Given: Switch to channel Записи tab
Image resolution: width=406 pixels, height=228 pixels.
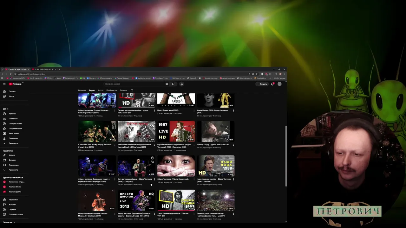Looking at the screenshot, I should click(123, 90).
